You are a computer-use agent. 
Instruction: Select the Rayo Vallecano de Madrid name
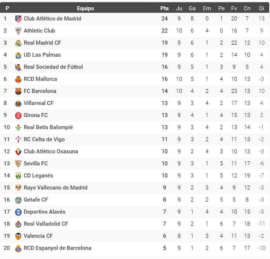click(55, 188)
